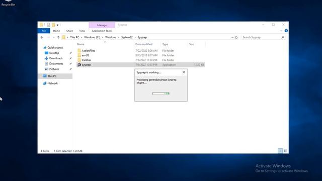Click Windows (C:) breadcrumb
The height and width of the screenshot is (181, 322).
coord(92,37)
